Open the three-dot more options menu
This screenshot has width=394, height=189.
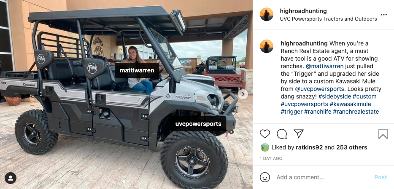pos(384,15)
